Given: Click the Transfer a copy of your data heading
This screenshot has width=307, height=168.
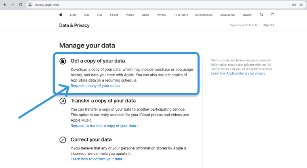Looking at the screenshot, I should [103, 101].
